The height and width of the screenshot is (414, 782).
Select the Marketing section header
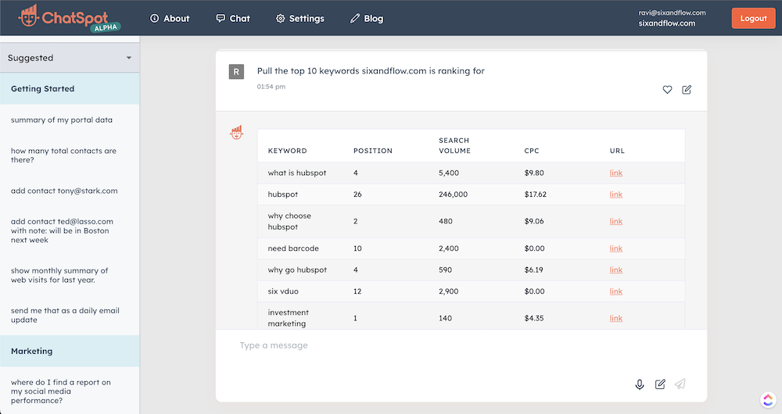pyautogui.click(x=70, y=352)
